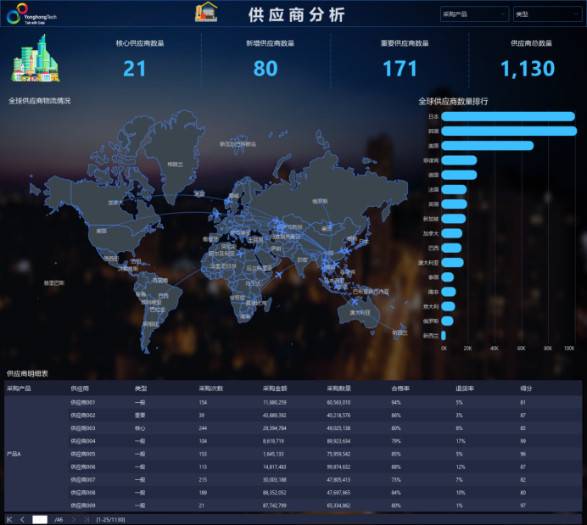Click the 核心供应商数量 value 21
Viewport: 587px width, 525px height.
[135, 70]
